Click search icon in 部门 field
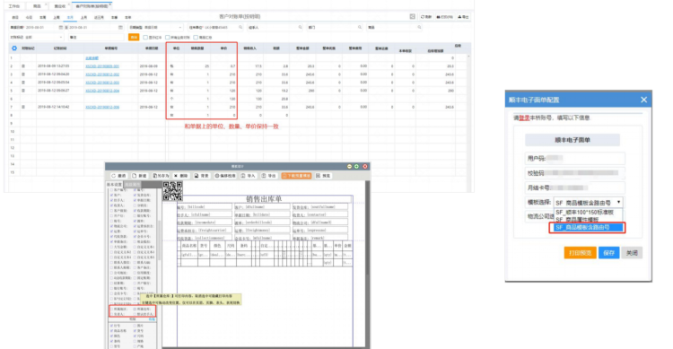The image size is (673, 349). pyautogui.click(x=360, y=27)
